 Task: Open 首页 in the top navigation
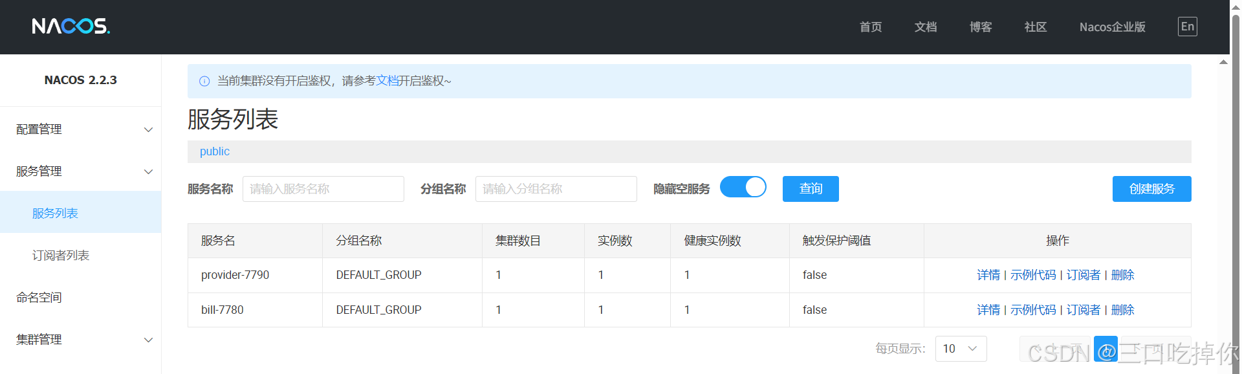click(x=871, y=27)
